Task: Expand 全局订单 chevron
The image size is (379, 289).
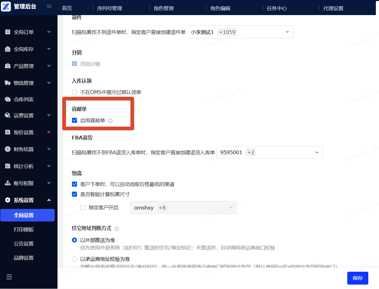Action: click(x=49, y=32)
